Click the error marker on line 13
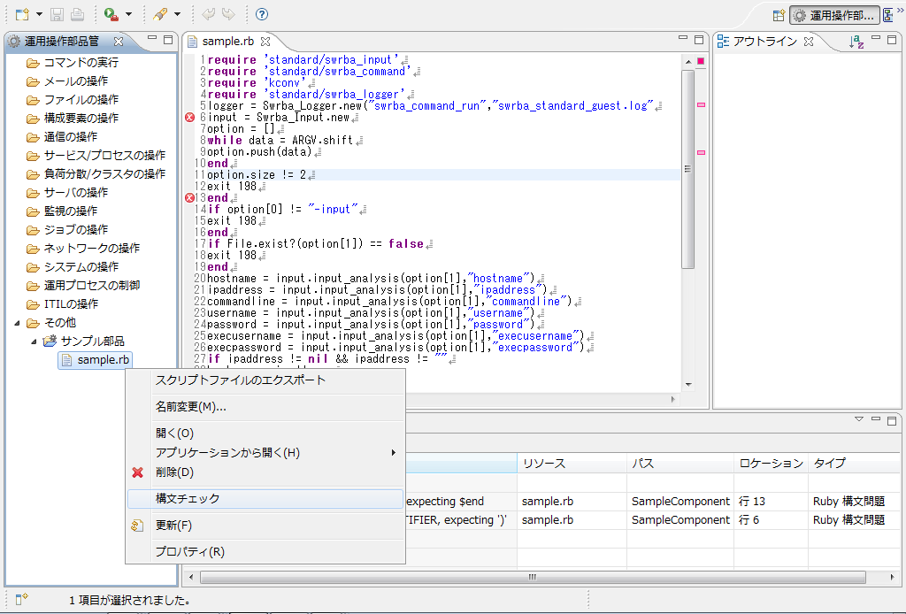Viewport: 906px width, 614px height. pos(189,198)
